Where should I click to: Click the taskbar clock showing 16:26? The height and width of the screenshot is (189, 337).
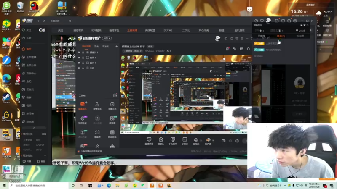(x=314, y=186)
